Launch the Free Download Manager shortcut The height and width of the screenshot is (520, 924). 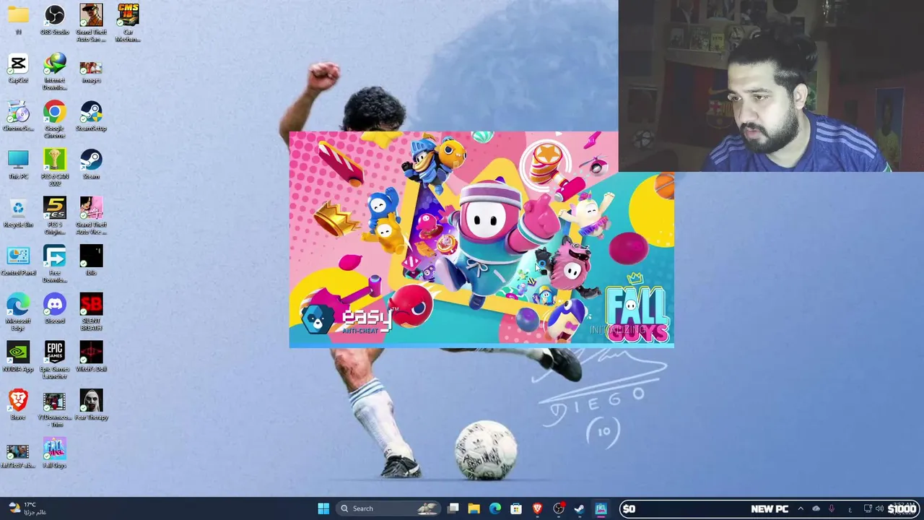coord(55,264)
